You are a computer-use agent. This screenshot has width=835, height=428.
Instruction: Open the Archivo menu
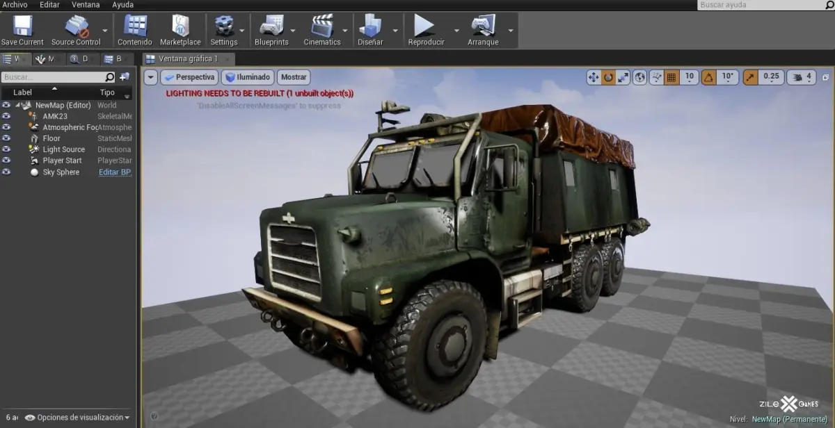coord(15,5)
